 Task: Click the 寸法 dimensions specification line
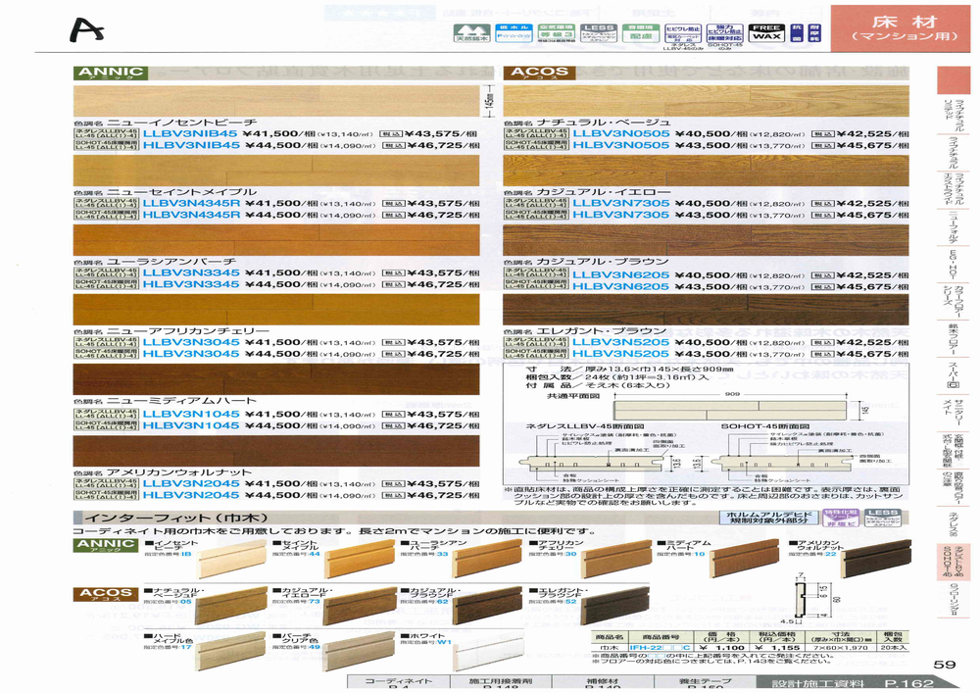629,370
